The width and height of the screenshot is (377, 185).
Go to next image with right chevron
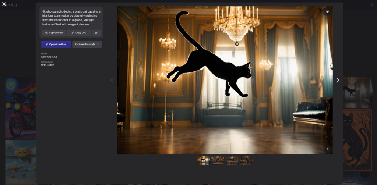point(338,80)
